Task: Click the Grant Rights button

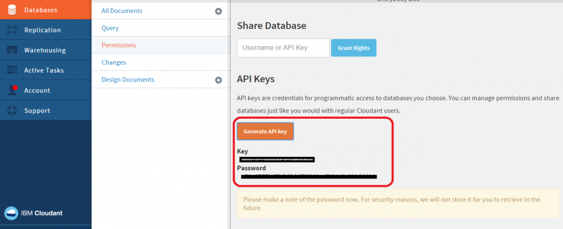Action: [x=354, y=48]
